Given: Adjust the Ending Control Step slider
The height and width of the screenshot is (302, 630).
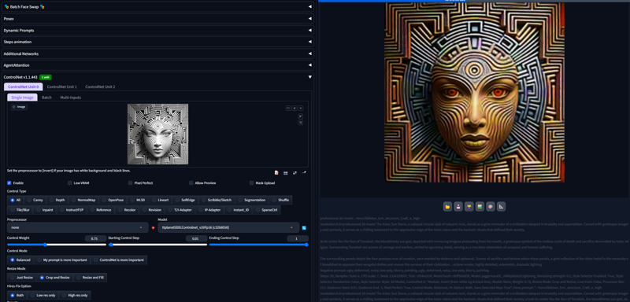Looking at the screenshot, I should pyautogui.click(x=259, y=245).
